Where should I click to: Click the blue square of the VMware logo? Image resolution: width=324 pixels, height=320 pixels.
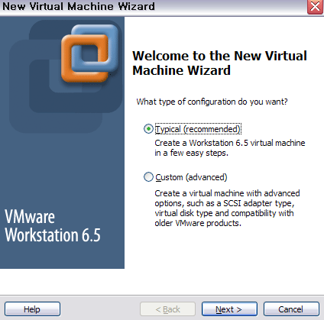[x=95, y=48]
